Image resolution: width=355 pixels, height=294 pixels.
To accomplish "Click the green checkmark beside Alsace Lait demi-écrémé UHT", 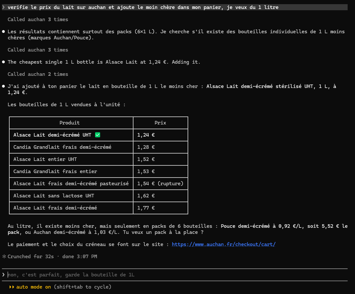I will 98,135.
